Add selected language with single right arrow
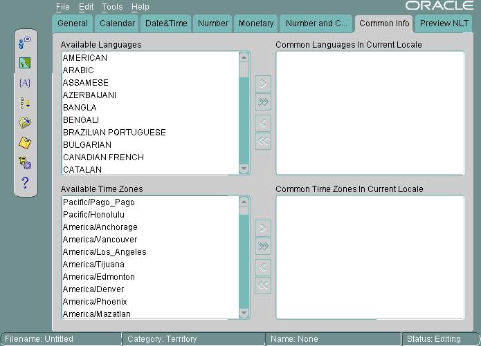The height and width of the screenshot is (346, 481). [x=263, y=84]
